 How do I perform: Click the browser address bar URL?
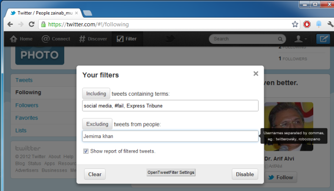point(89,24)
